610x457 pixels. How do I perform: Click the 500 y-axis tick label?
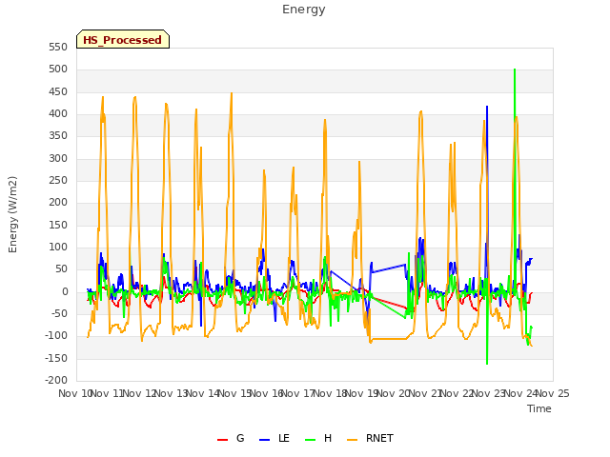click(58, 70)
